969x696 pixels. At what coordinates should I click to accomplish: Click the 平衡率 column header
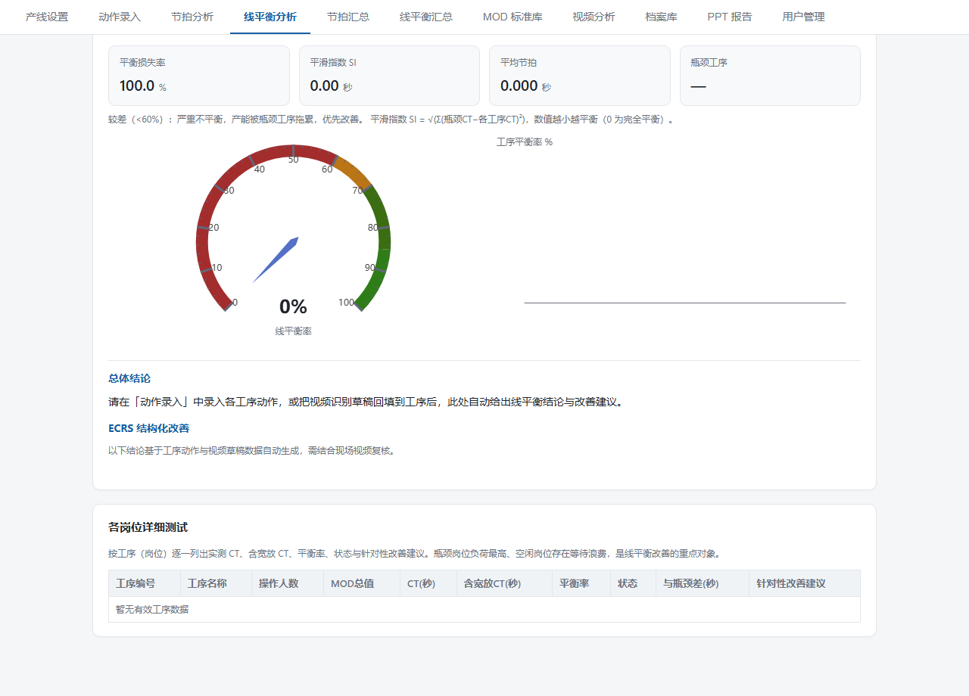click(581, 583)
